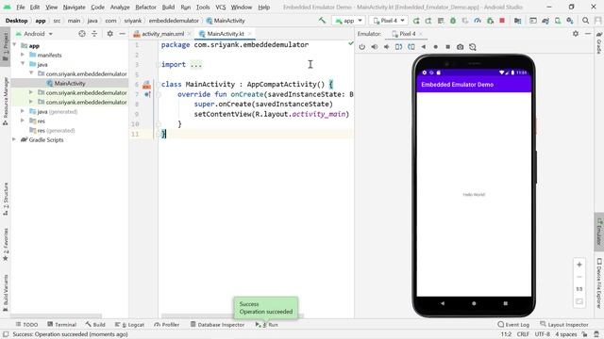Click phone screen Home navigation button
This screenshot has height=339, width=604.
(474, 303)
